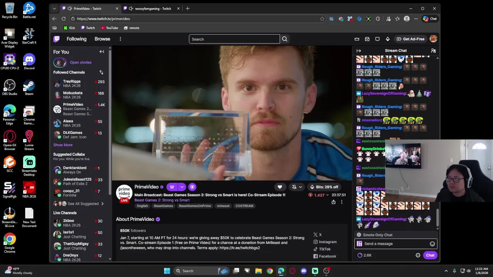Open the Whispers chat bubble icon
The image size is (493, 277).
point(377,39)
